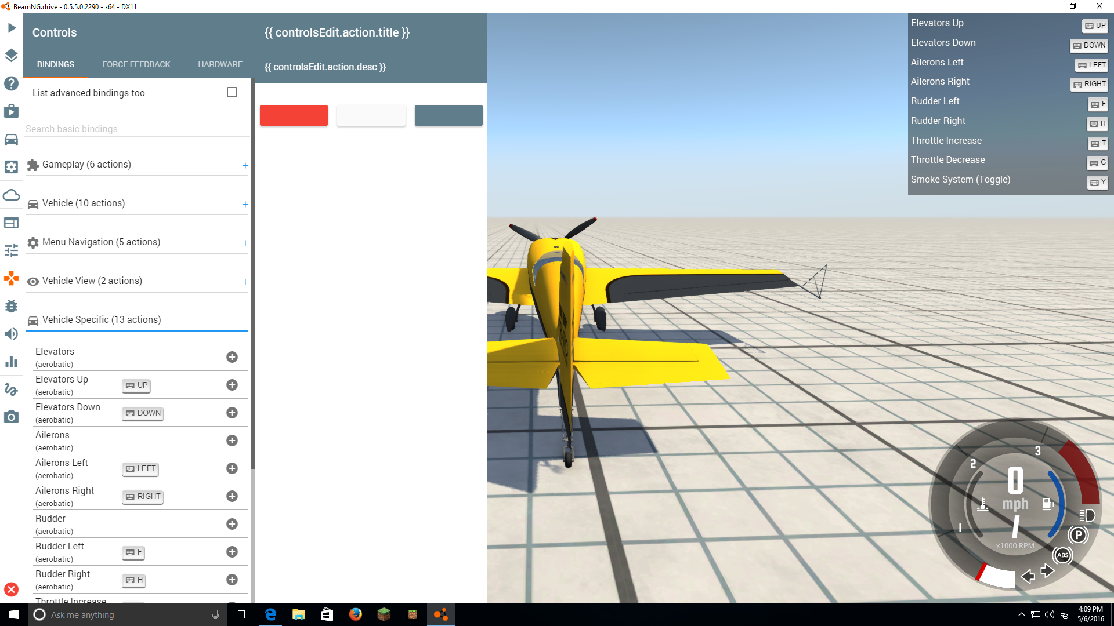Add binding for Elevators action
This screenshot has height=626, width=1114.
pyautogui.click(x=232, y=357)
